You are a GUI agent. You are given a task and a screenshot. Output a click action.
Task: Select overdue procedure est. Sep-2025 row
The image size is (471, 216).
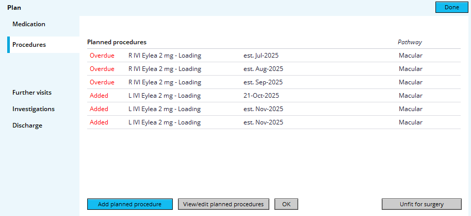[x=165, y=82]
